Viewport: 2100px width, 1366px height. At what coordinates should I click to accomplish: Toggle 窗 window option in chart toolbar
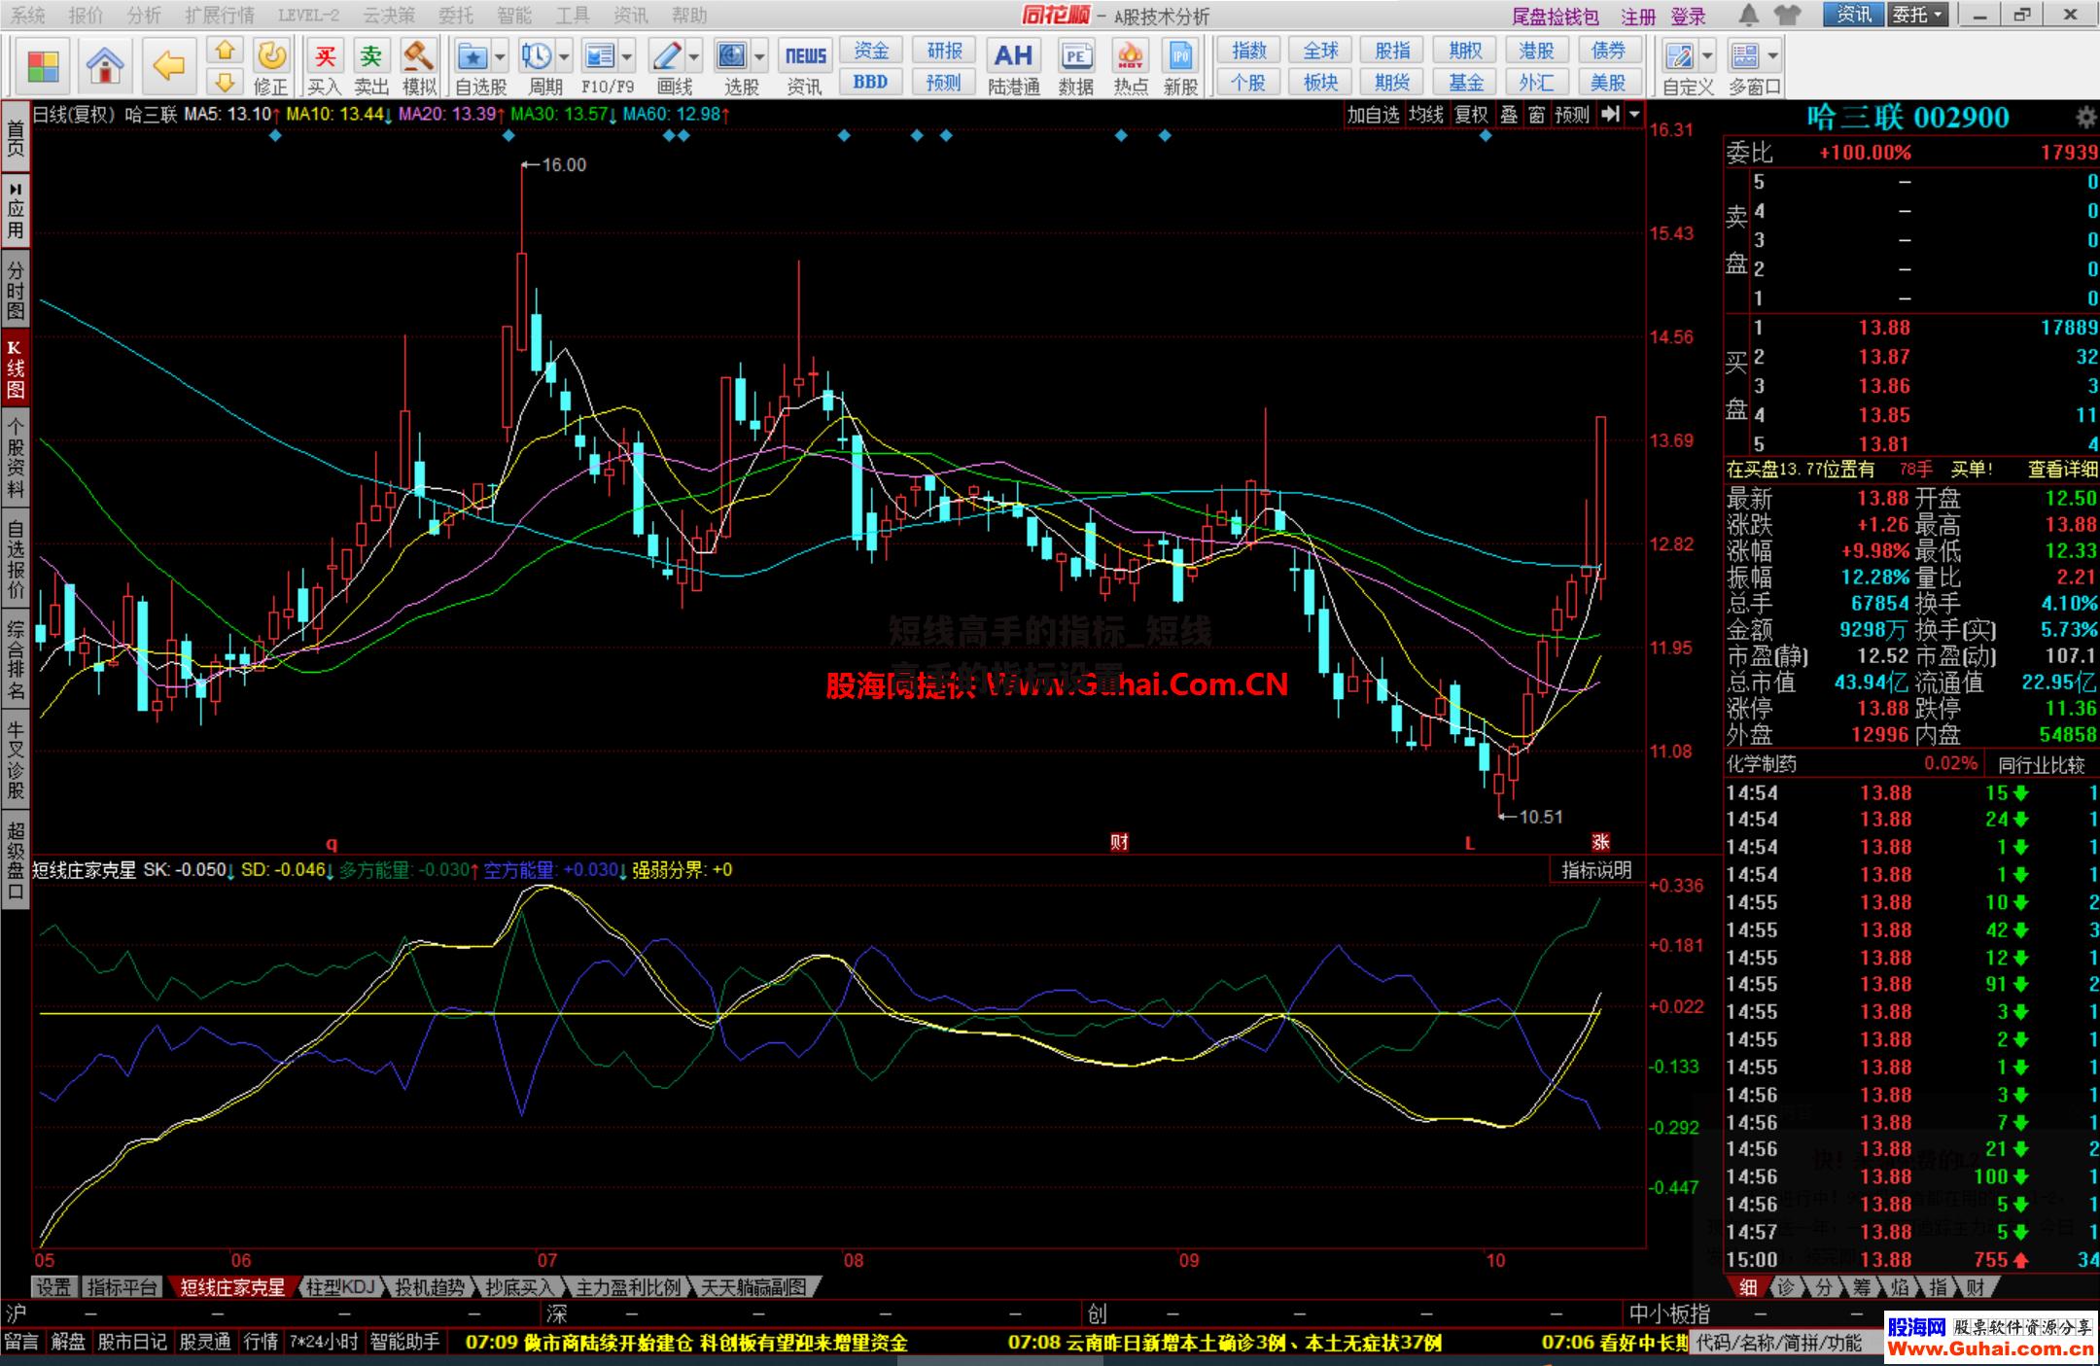[1536, 114]
